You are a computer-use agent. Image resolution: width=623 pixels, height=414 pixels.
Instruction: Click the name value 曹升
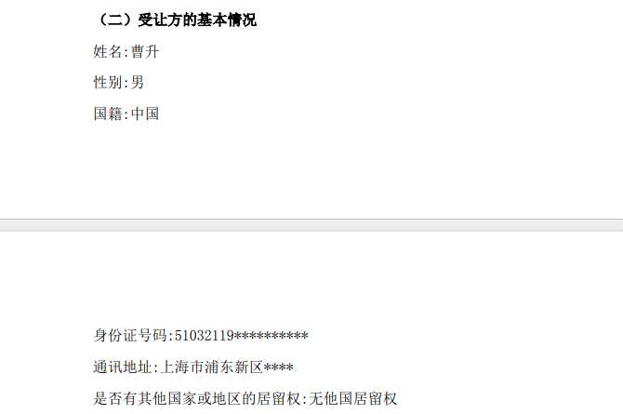[145, 52]
